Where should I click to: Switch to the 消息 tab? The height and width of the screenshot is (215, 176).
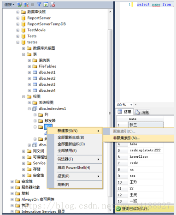(142, 112)
